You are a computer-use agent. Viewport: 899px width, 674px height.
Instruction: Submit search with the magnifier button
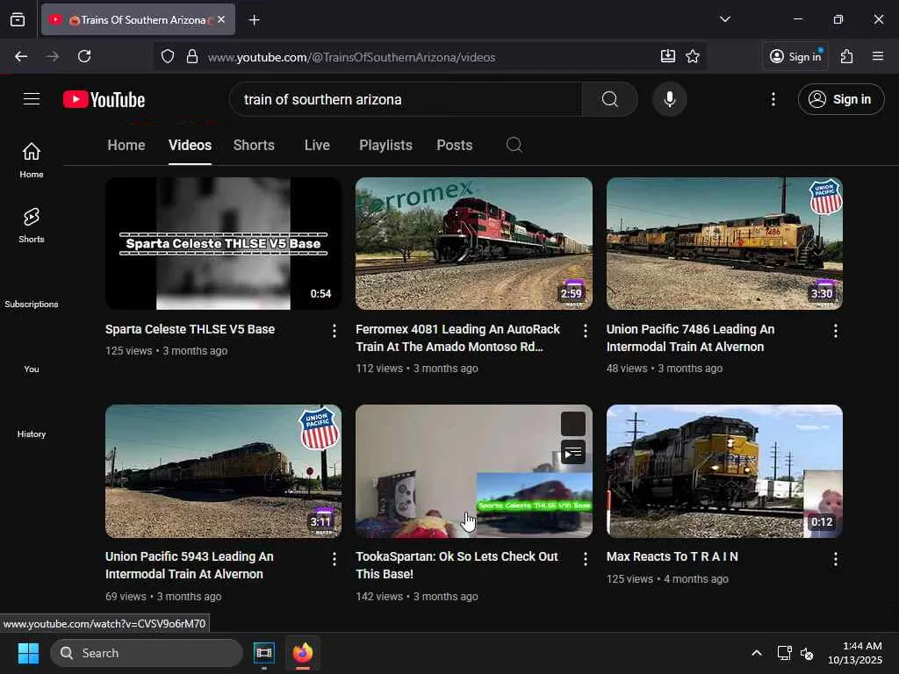[609, 99]
